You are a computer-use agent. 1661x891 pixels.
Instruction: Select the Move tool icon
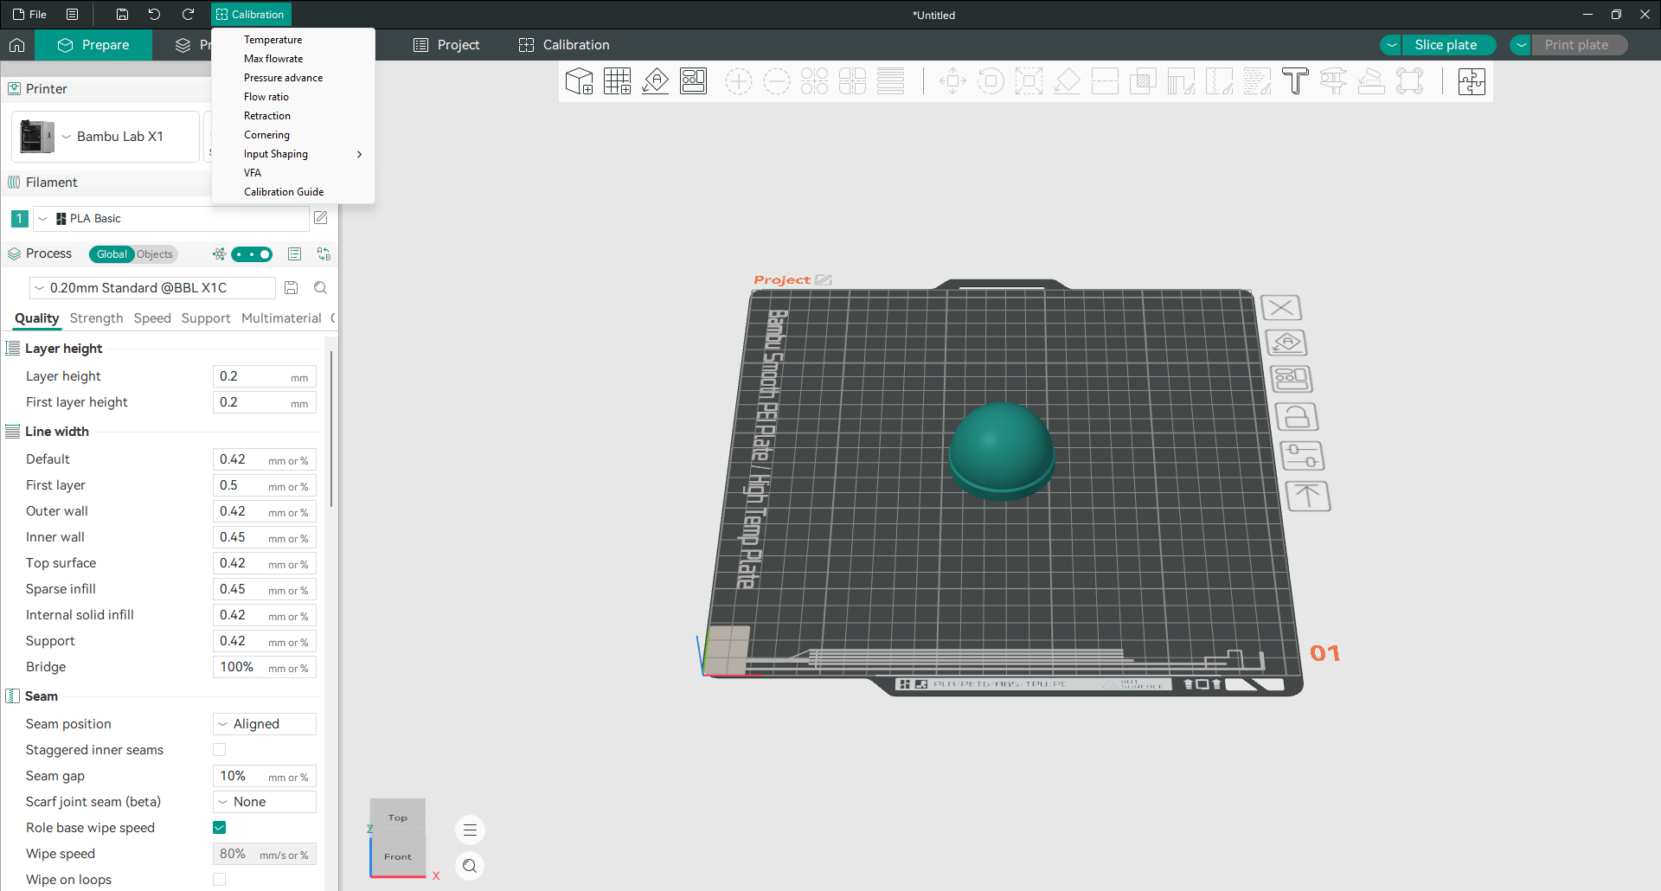click(x=952, y=81)
